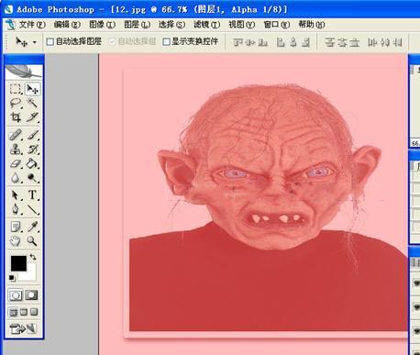Click the Align bottom edges button

click(x=262, y=42)
